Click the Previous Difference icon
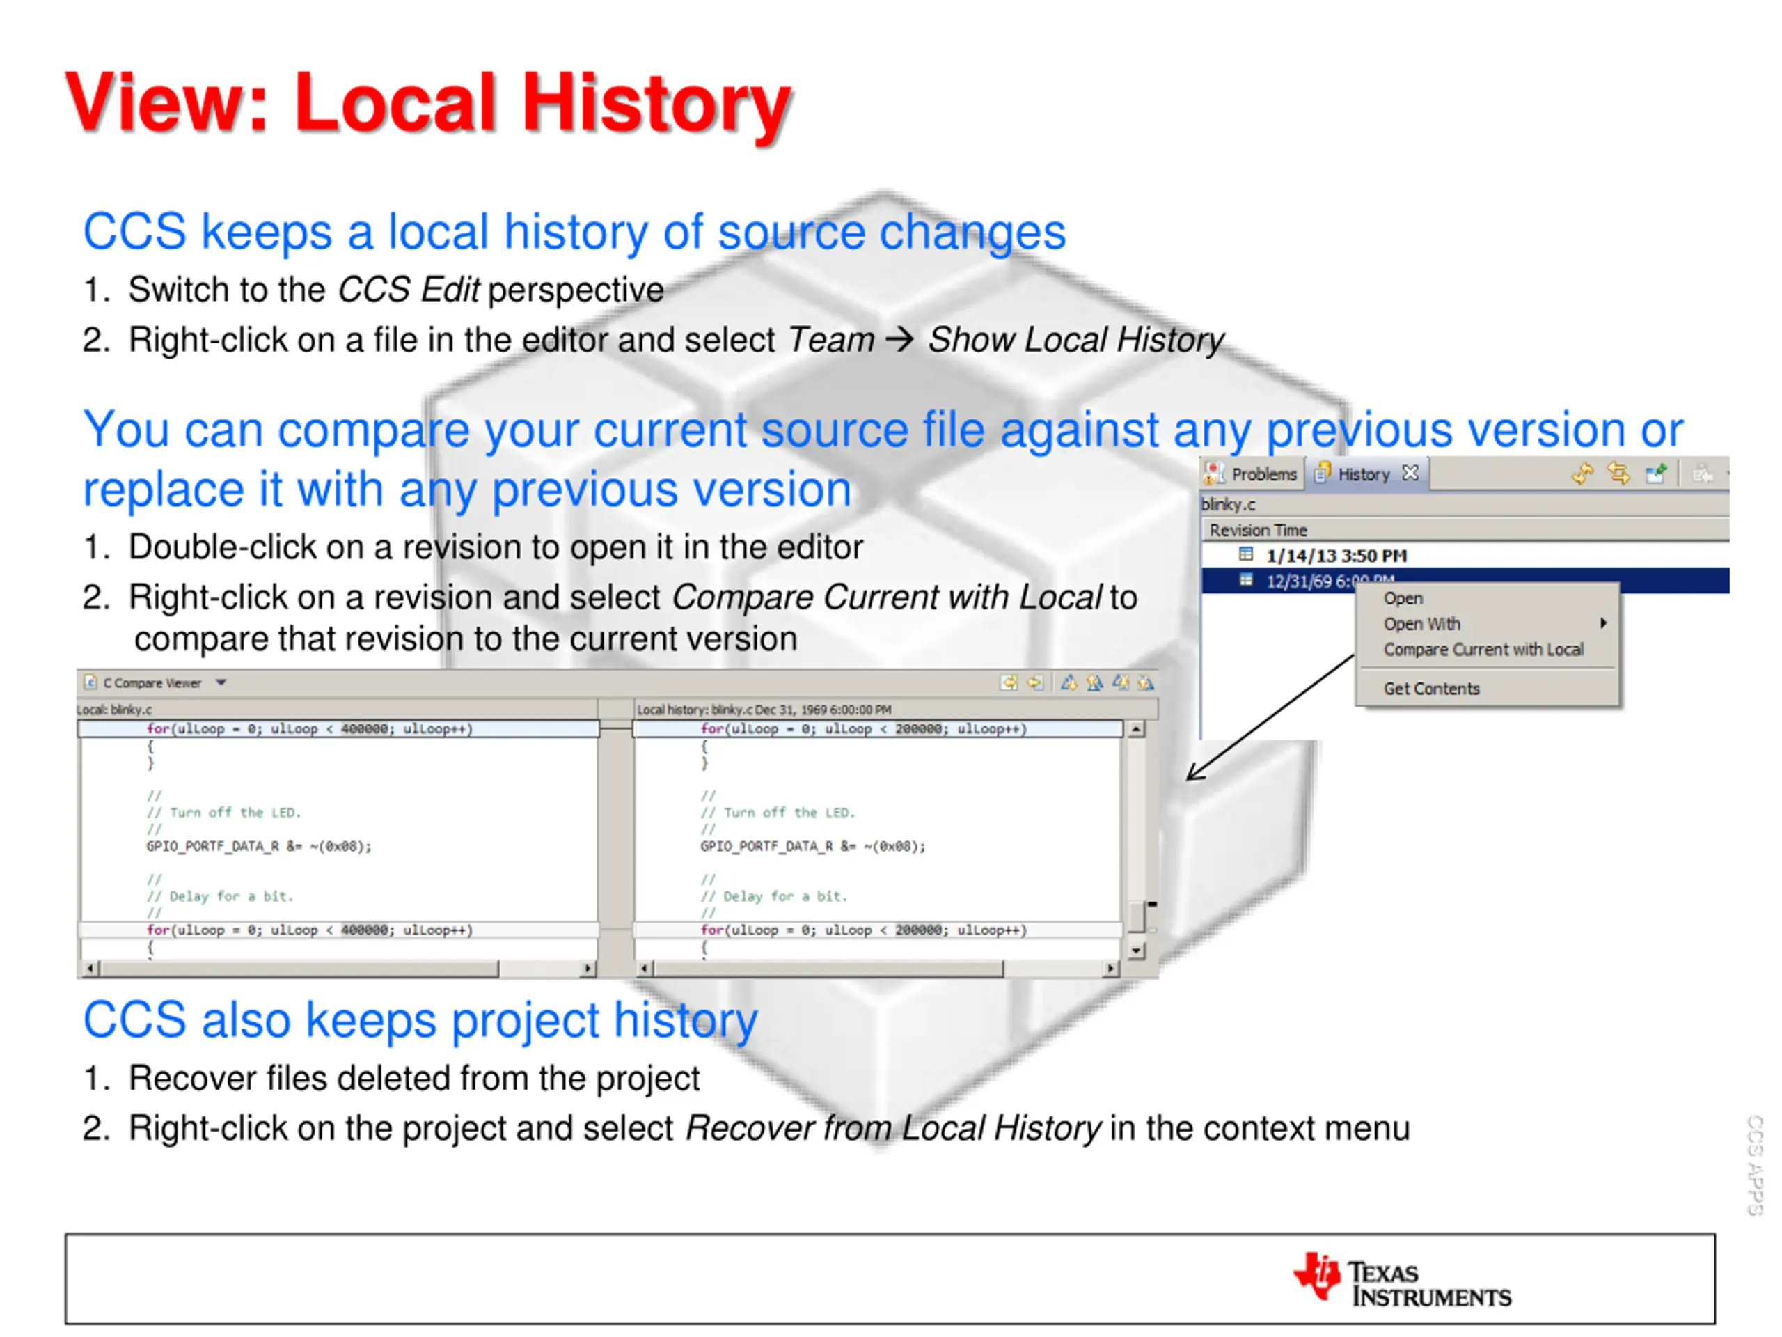1782x1337 pixels. click(x=1094, y=682)
